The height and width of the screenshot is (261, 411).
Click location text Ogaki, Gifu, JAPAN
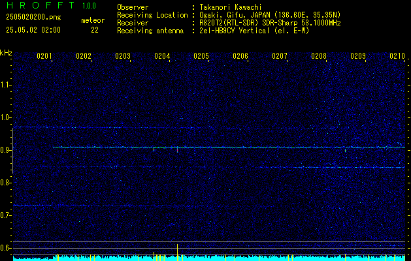point(235,15)
